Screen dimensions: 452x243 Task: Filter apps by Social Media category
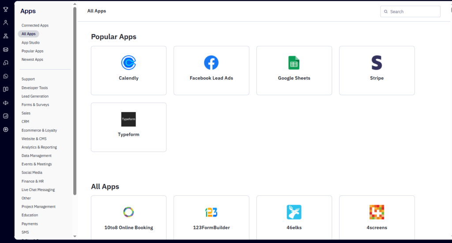(32, 173)
